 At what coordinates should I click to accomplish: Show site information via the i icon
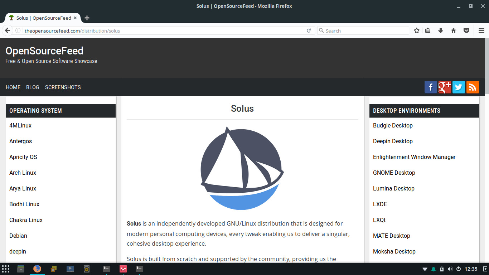click(x=18, y=30)
